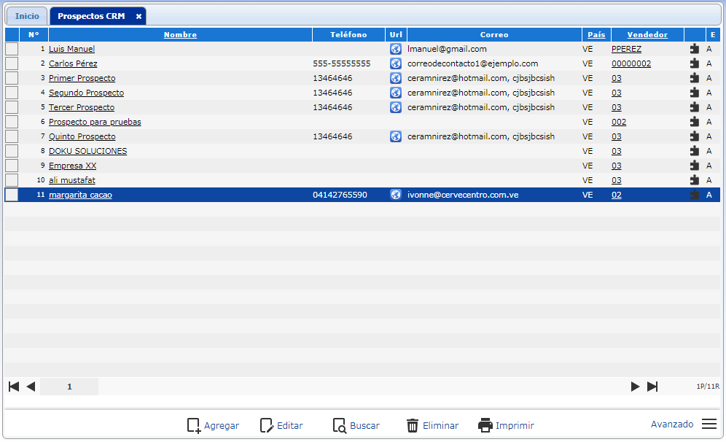
Task: Click the puzzle icon in the Tercer Prospecto row
Action: pos(695,107)
